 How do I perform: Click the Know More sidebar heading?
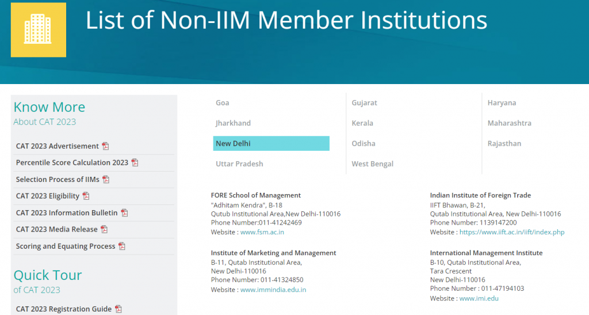coord(49,107)
